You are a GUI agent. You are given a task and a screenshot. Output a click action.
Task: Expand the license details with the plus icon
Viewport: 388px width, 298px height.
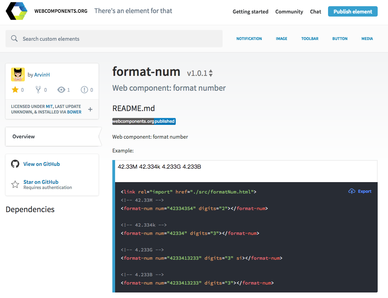[x=90, y=109]
